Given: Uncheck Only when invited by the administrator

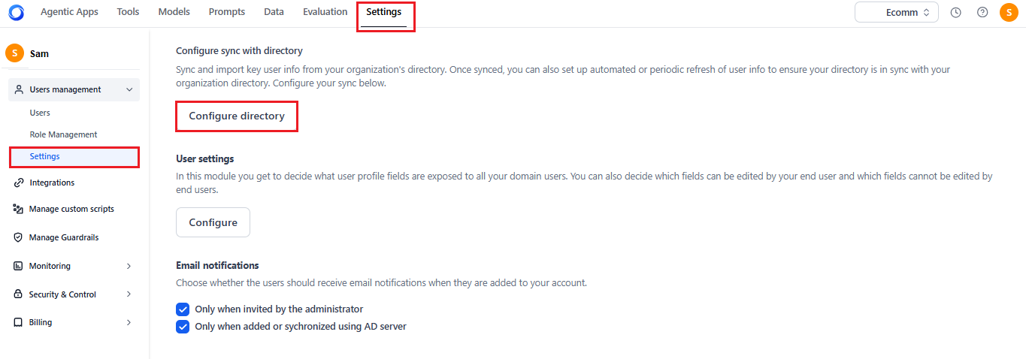Looking at the screenshot, I should coord(183,309).
